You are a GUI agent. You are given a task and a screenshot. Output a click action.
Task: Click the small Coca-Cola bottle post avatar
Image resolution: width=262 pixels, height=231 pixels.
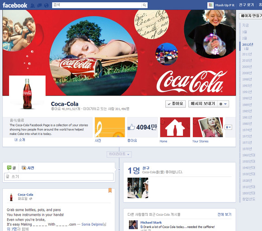[x=11, y=197]
